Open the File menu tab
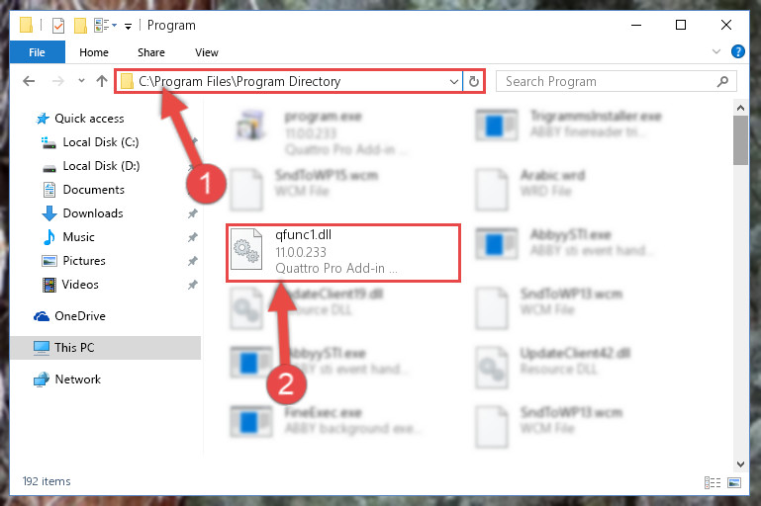 pos(37,52)
